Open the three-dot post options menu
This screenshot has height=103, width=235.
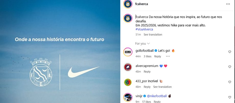(x=228, y=4)
